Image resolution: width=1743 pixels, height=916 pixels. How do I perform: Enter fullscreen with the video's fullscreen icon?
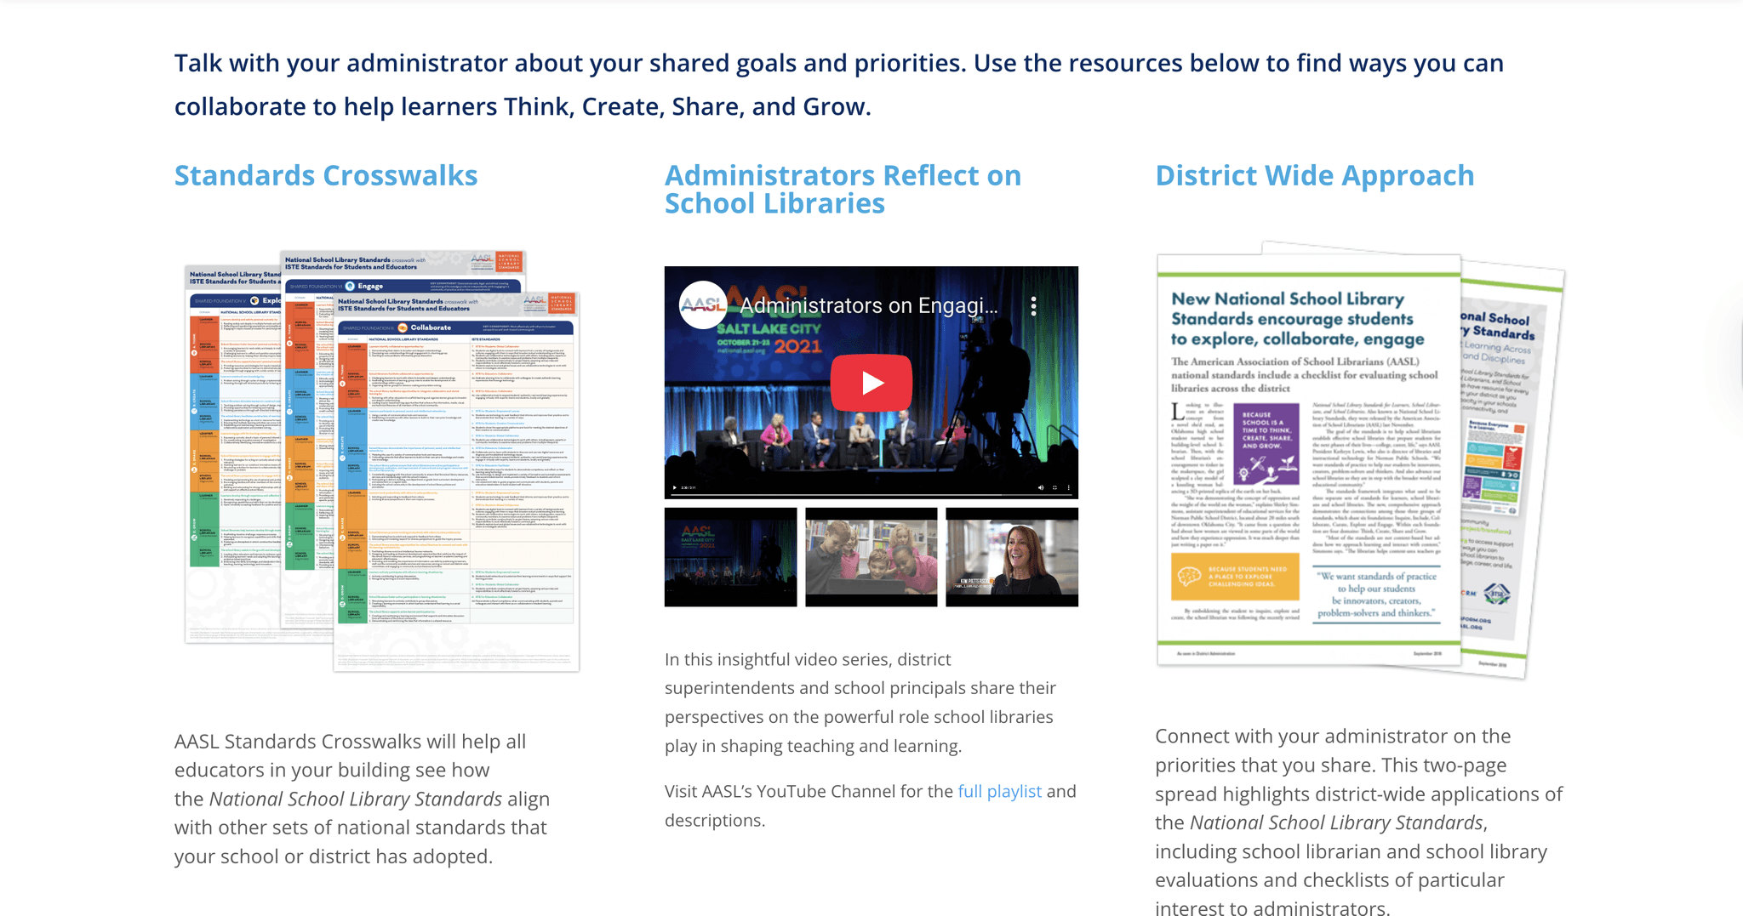1054,487
